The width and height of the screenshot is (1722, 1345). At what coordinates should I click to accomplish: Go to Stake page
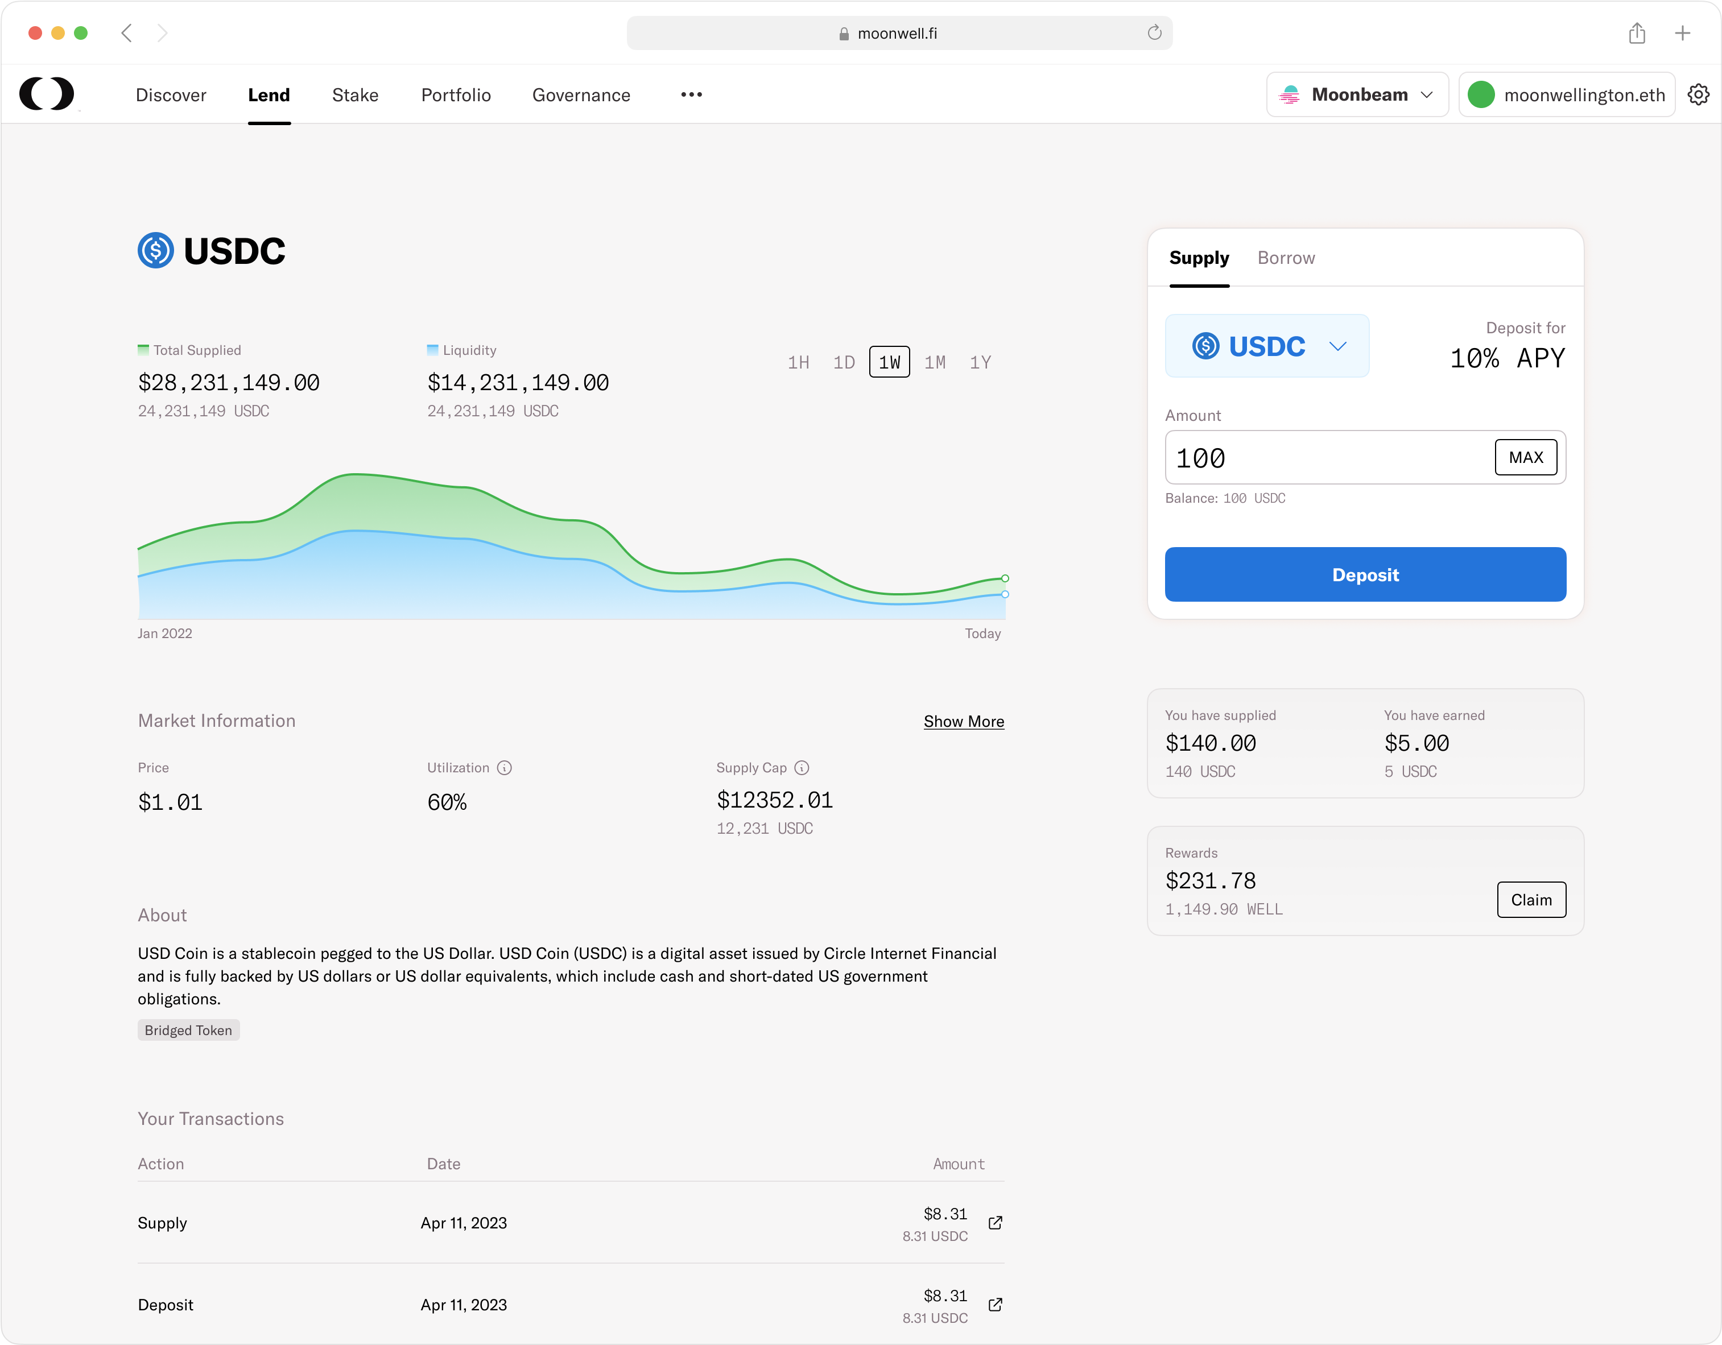pyautogui.click(x=355, y=94)
